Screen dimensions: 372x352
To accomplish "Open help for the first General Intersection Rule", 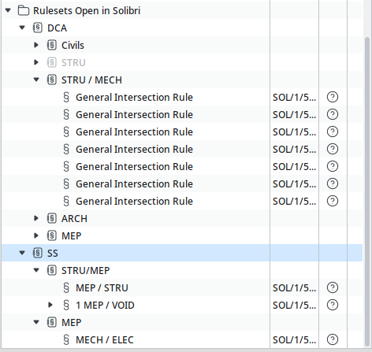I will point(333,97).
